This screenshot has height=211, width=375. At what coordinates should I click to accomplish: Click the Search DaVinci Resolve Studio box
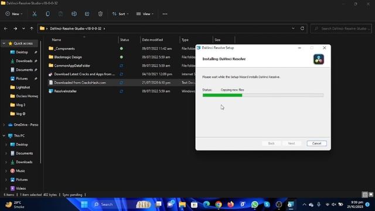click(x=341, y=29)
